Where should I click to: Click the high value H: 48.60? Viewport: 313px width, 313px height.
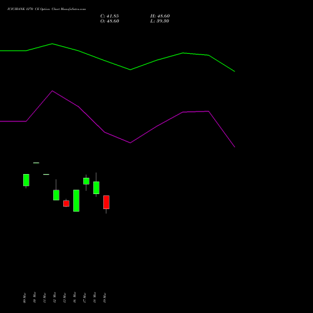point(160,16)
